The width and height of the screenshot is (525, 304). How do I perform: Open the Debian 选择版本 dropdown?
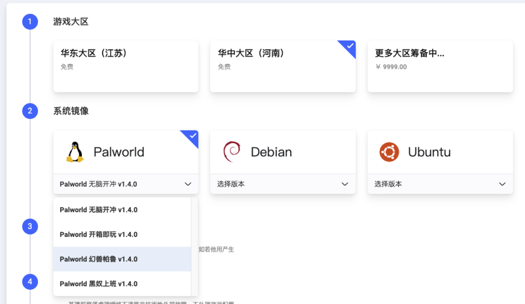[283, 184]
